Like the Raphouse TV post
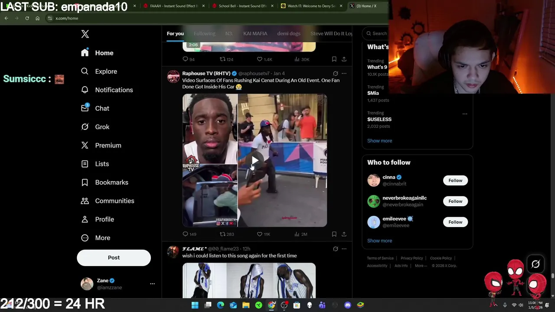Screen dimensions: 555x312 point(259,234)
